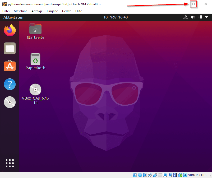The width and height of the screenshot is (212, 178).
Task: Maximize the VirtualBox window
Action: (x=193, y=4)
